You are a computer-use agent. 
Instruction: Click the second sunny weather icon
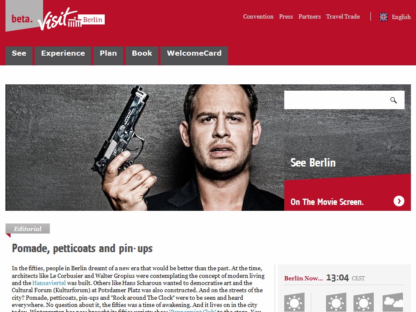click(336, 302)
